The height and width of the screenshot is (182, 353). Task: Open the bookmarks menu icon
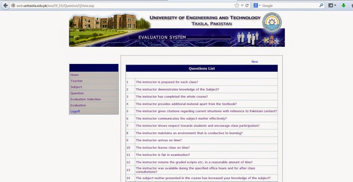click(x=332, y=6)
